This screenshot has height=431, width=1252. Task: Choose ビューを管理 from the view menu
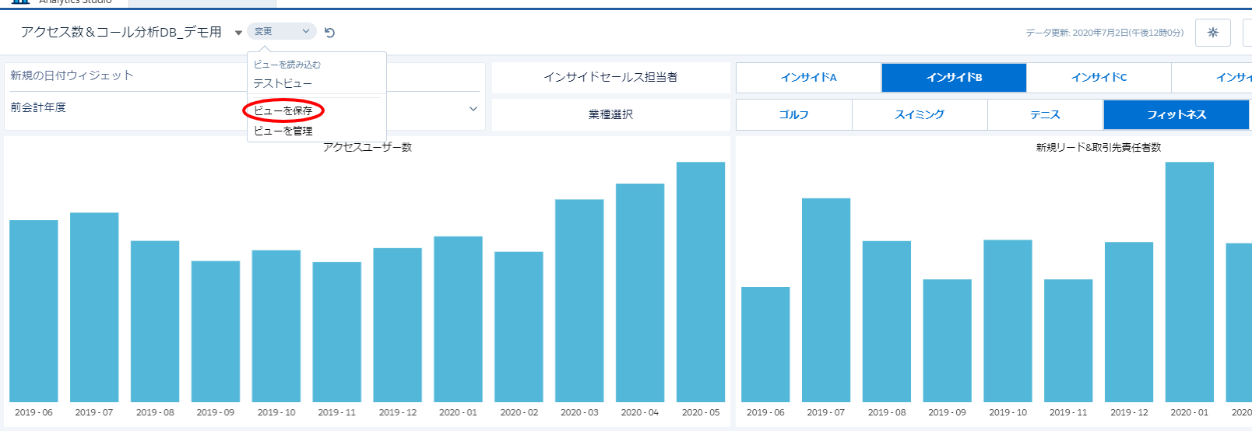click(x=283, y=131)
